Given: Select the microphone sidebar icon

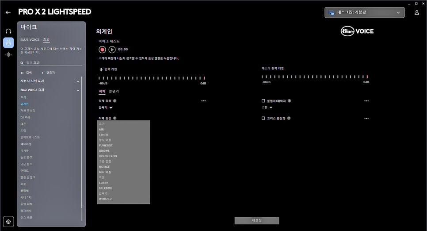Looking at the screenshot, I should [x=8, y=43].
